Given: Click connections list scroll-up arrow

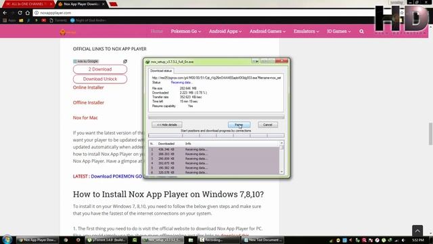Looking at the screenshot, I should (x=281, y=143).
